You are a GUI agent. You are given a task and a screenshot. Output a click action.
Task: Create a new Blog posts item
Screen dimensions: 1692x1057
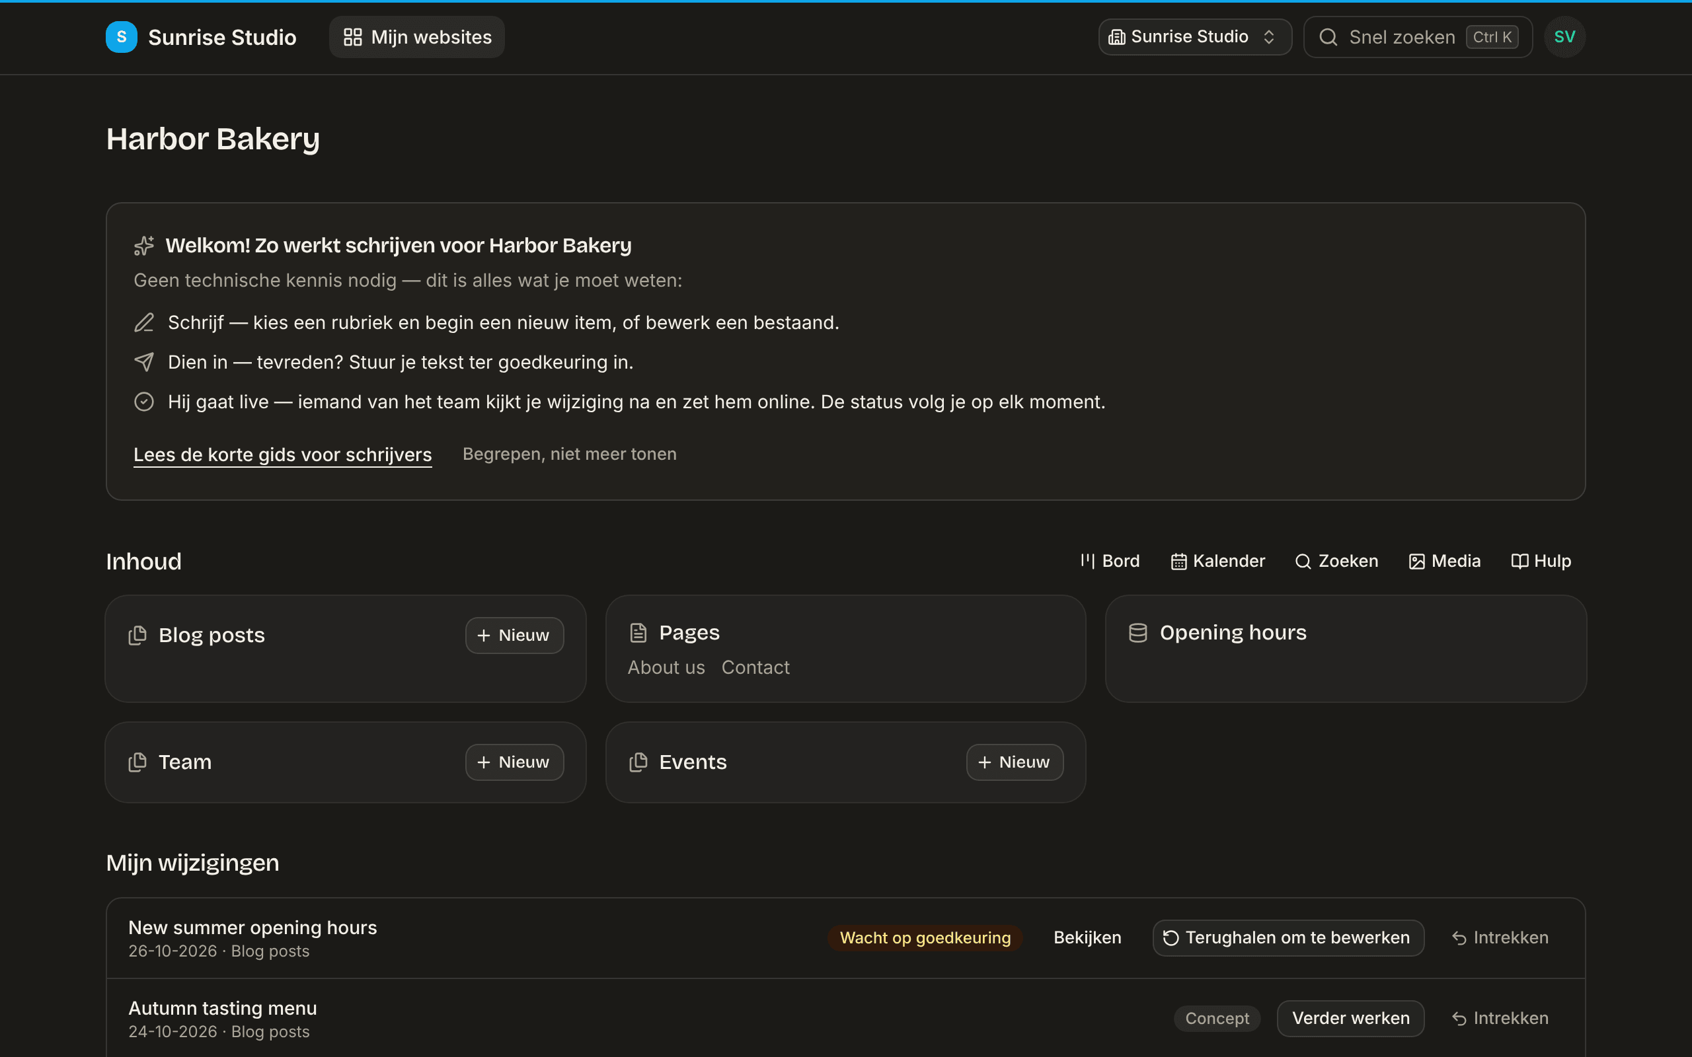[515, 636]
